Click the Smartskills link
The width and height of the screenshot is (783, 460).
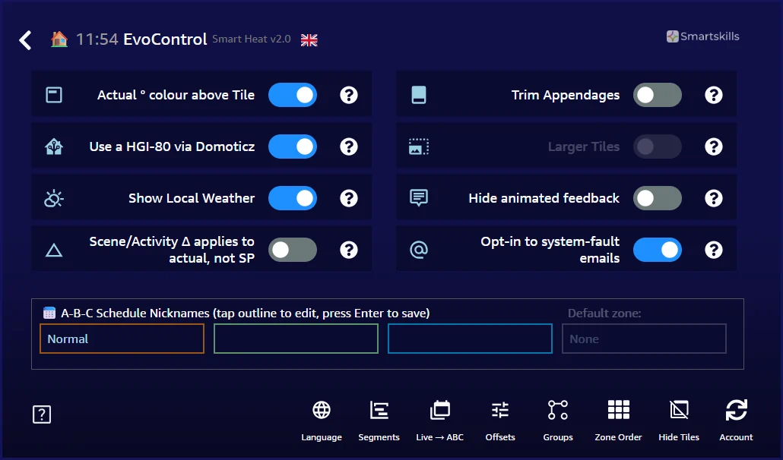[702, 36]
